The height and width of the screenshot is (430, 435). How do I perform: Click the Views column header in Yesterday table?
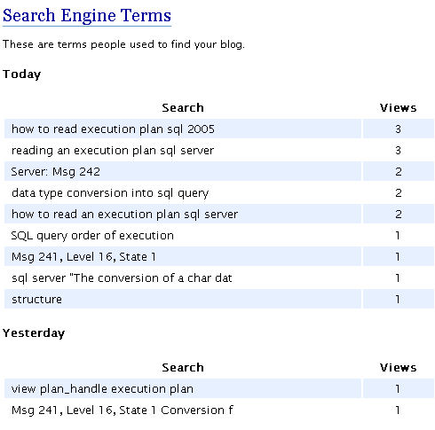[399, 368]
